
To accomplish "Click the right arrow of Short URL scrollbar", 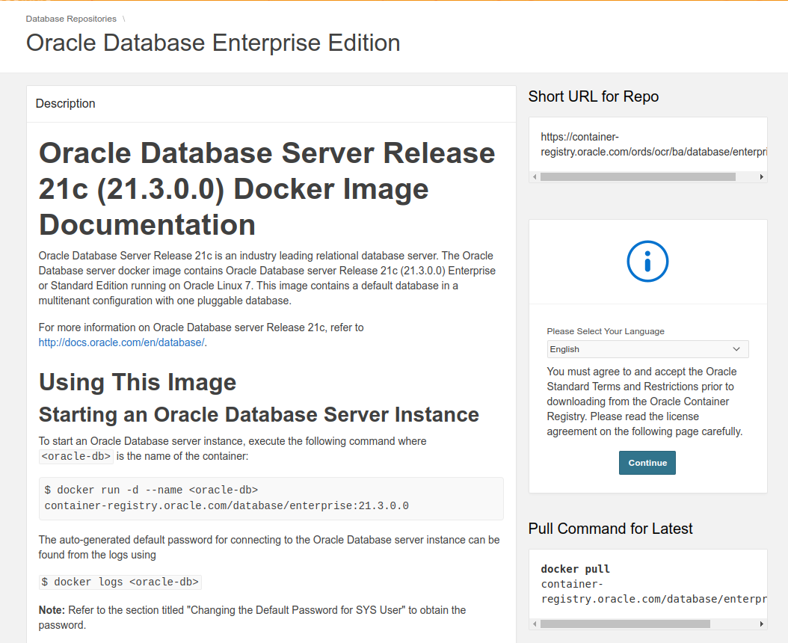I will 761,176.
